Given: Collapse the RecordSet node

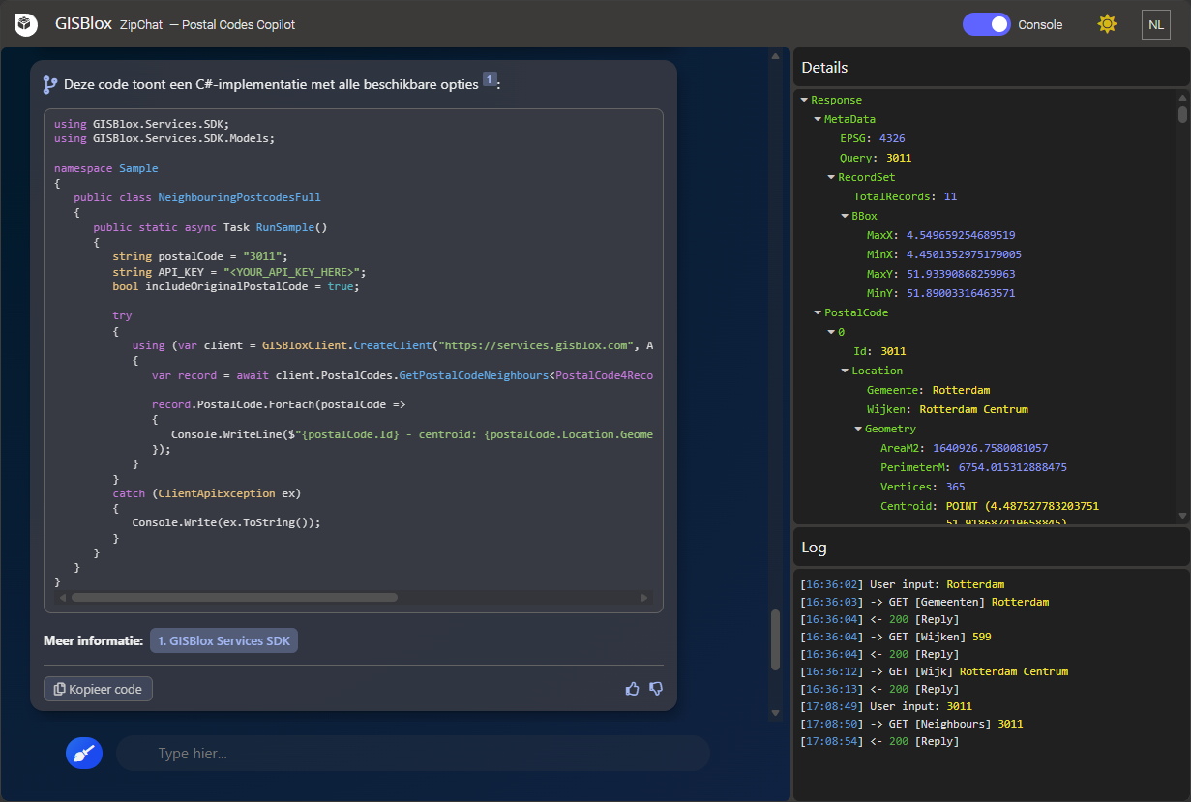Looking at the screenshot, I should point(831,177).
